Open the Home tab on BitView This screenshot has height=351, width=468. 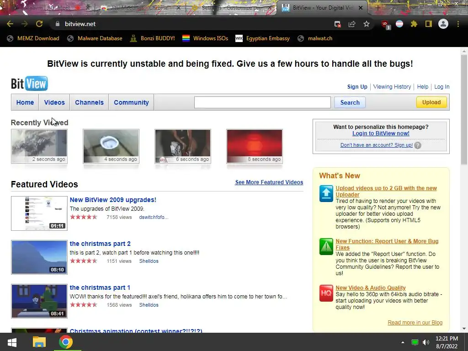[25, 102]
